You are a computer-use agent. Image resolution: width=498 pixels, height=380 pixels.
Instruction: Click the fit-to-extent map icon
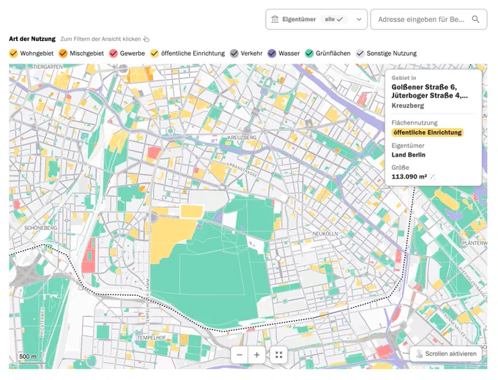[x=279, y=354]
